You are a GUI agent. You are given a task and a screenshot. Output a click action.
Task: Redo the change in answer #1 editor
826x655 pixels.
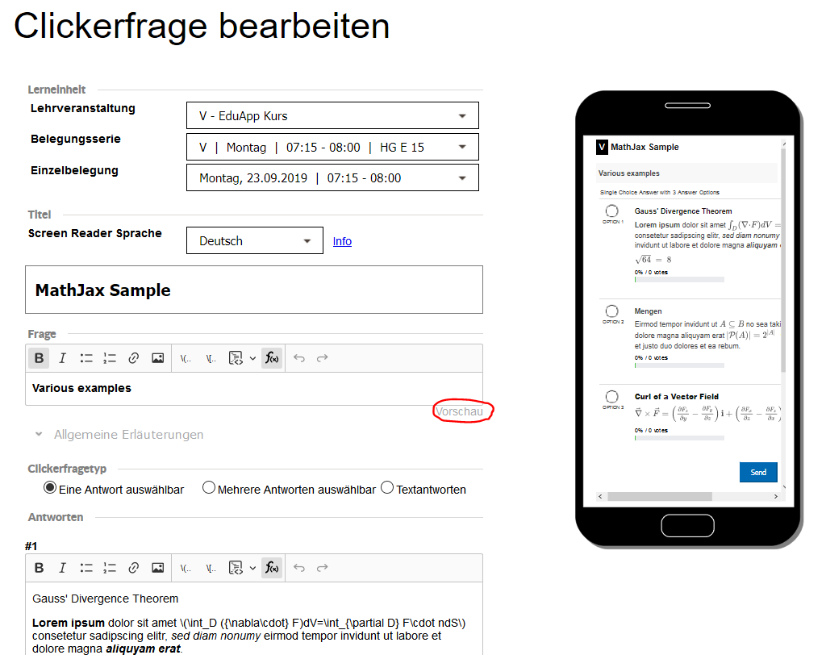pyautogui.click(x=323, y=568)
